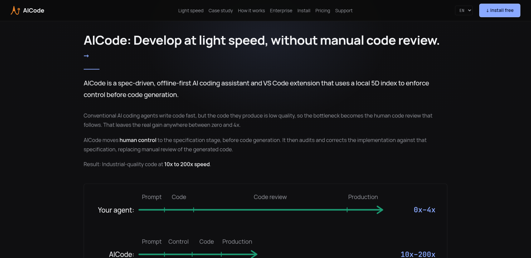Click the AICode orange logo icon

click(15, 10)
